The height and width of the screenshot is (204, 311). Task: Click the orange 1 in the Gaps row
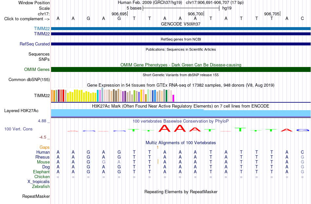click(x=157, y=147)
